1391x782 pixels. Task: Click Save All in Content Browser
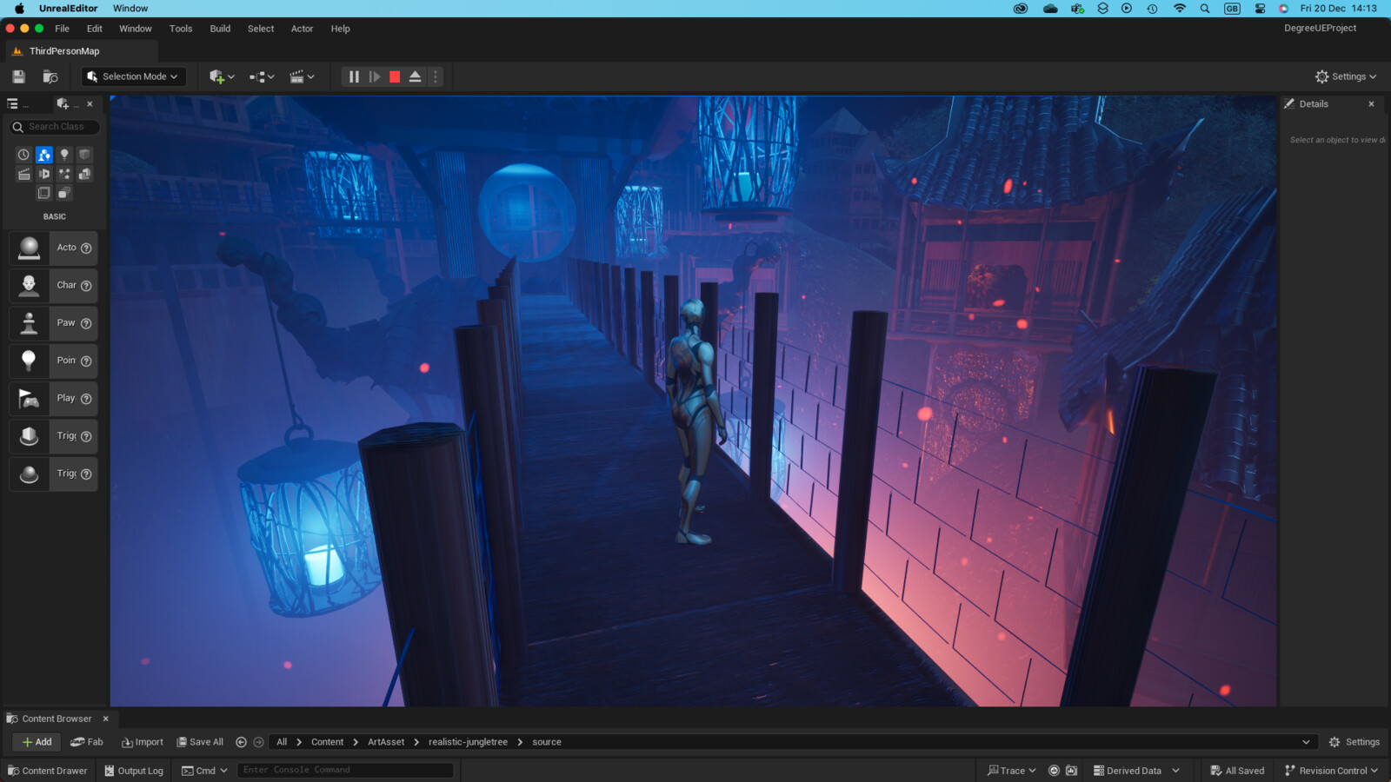pos(200,742)
